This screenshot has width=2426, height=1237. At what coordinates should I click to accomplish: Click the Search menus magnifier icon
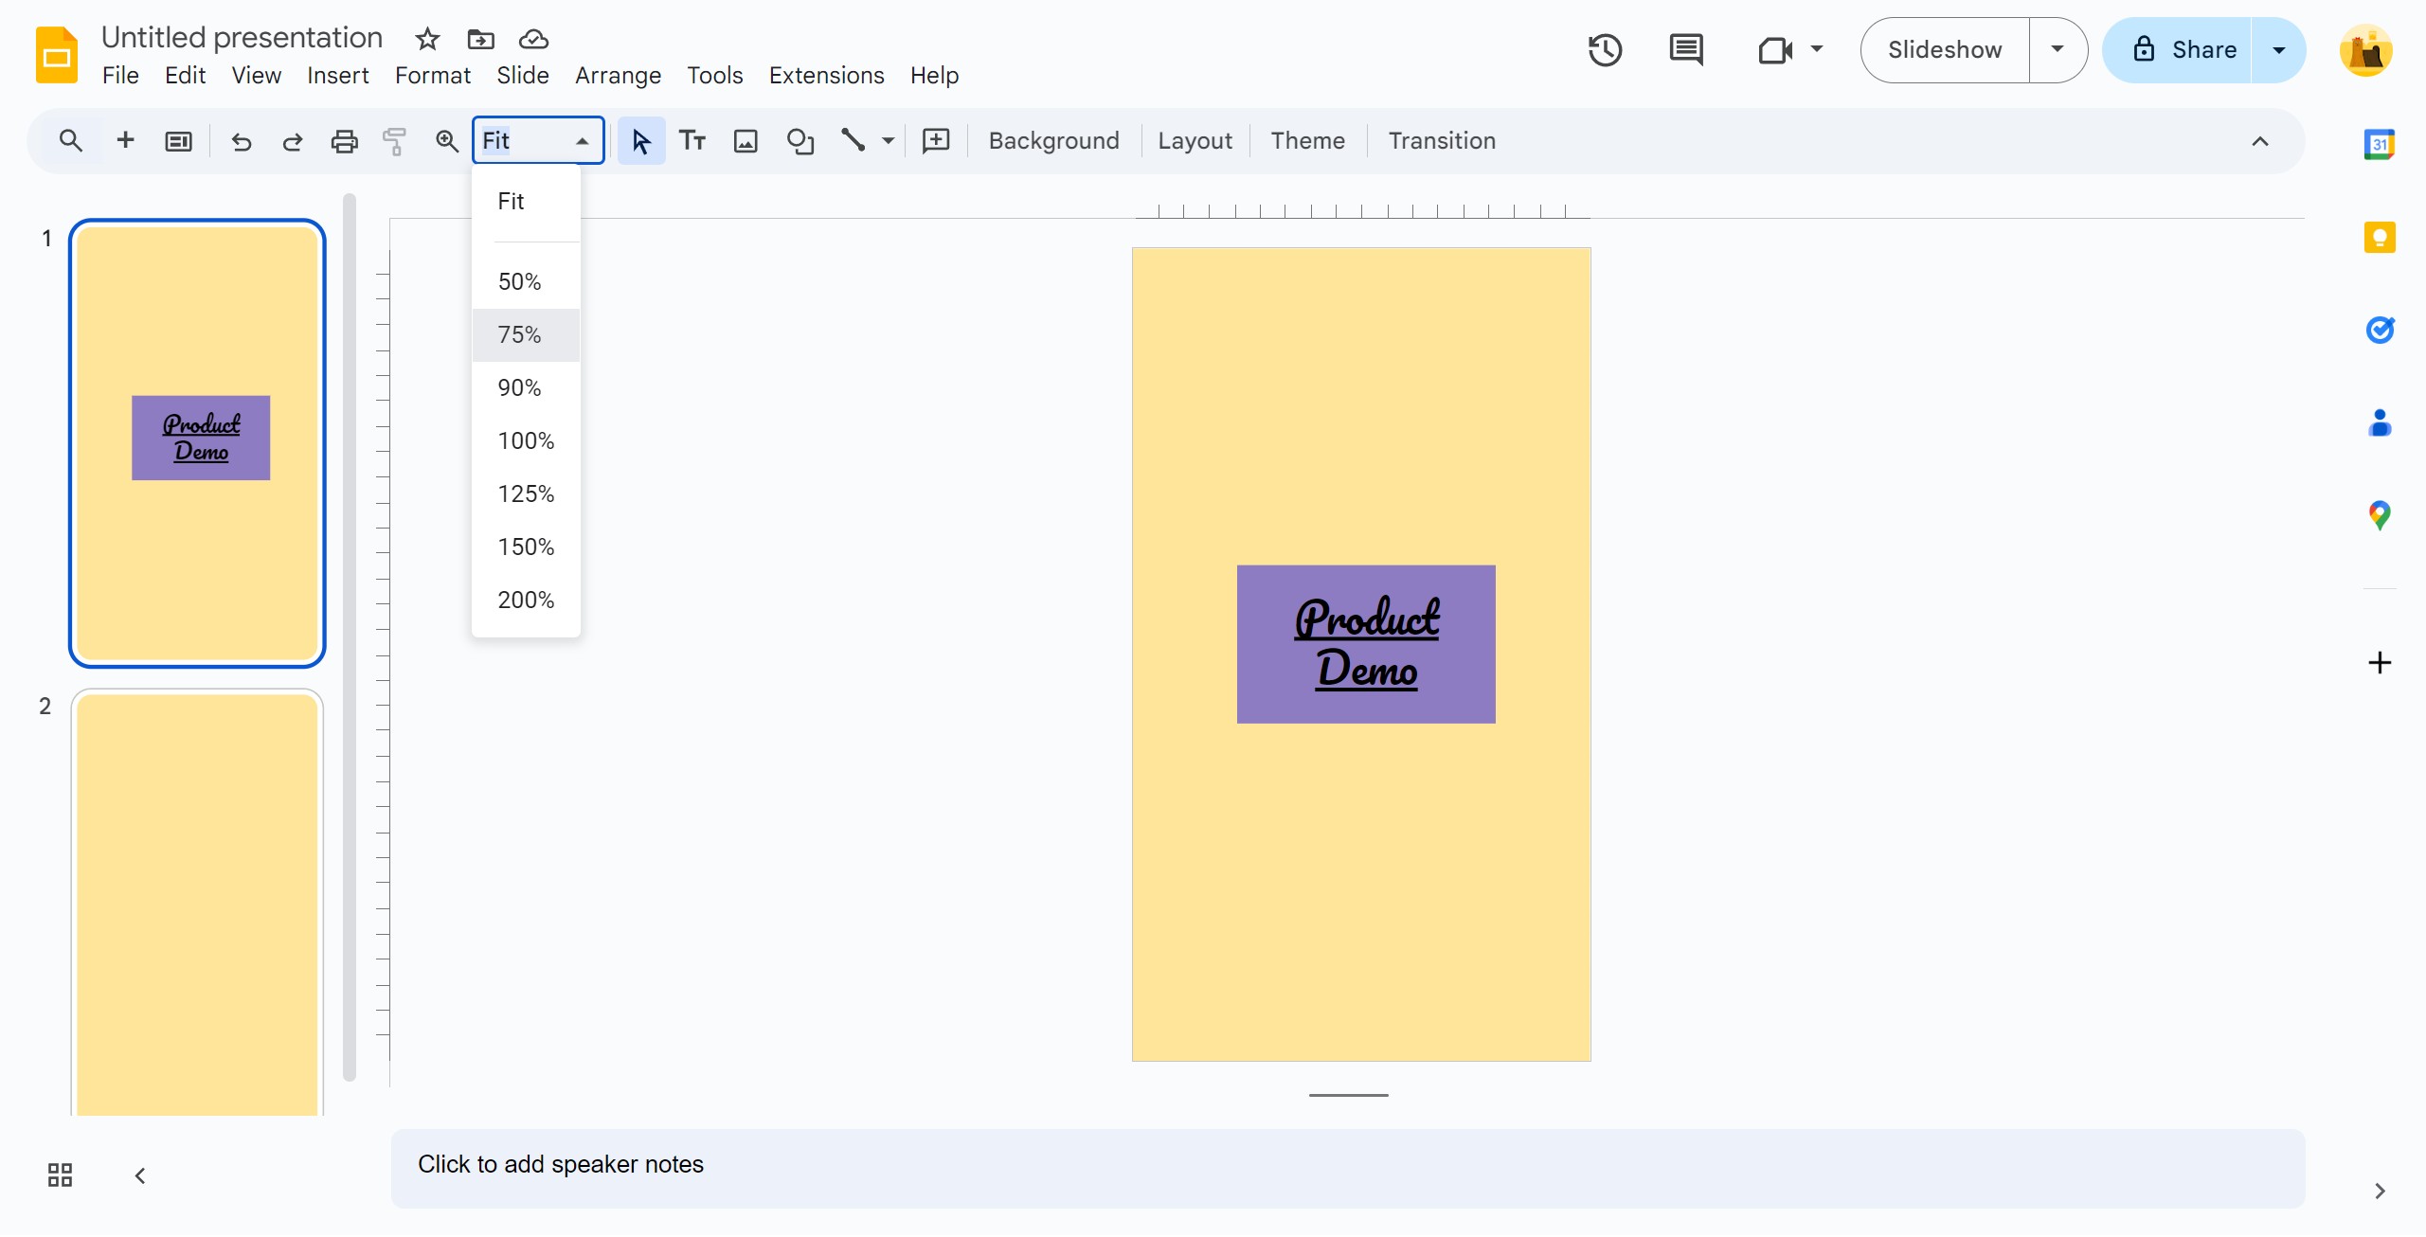(70, 141)
